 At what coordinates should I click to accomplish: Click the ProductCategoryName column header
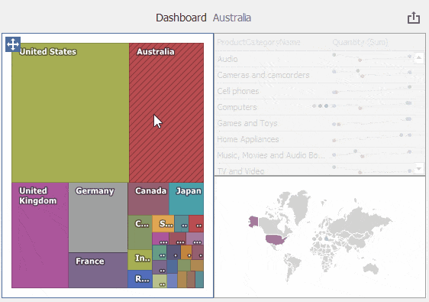pyautogui.click(x=259, y=42)
